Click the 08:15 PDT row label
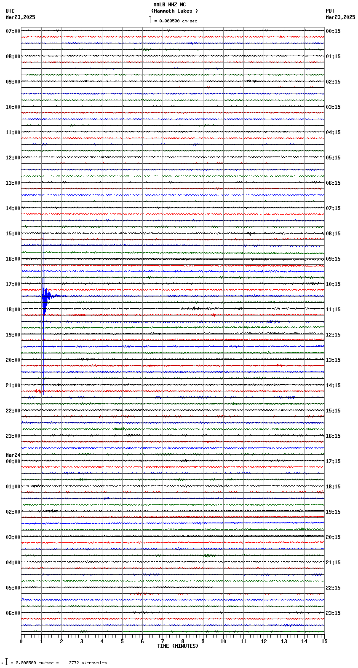 (x=333, y=234)
